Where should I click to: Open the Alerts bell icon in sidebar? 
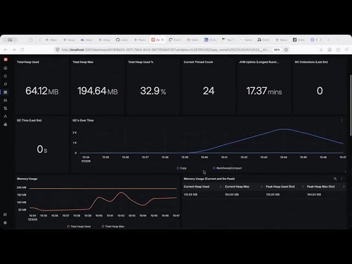(x=5, y=84)
